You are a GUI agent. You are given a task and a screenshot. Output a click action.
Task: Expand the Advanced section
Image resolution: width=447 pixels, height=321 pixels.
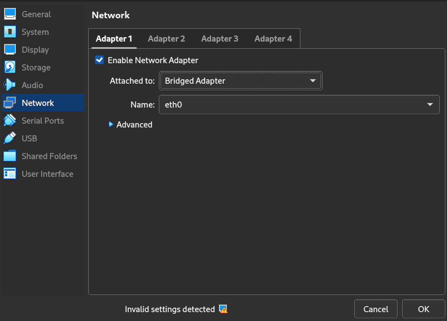point(131,125)
